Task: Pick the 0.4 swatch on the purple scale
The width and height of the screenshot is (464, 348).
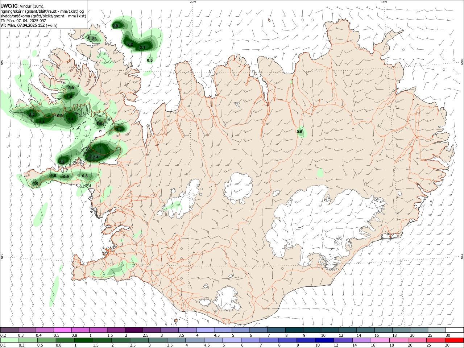Action: click(x=45, y=330)
